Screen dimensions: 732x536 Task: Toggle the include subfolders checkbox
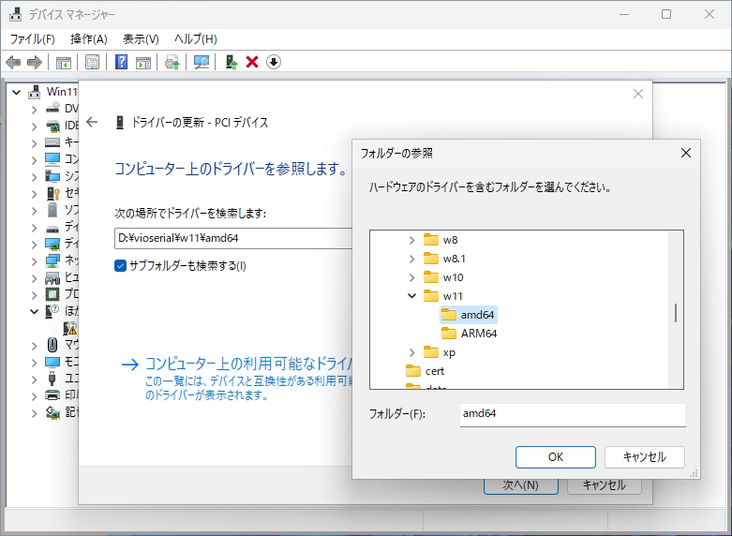[121, 266]
